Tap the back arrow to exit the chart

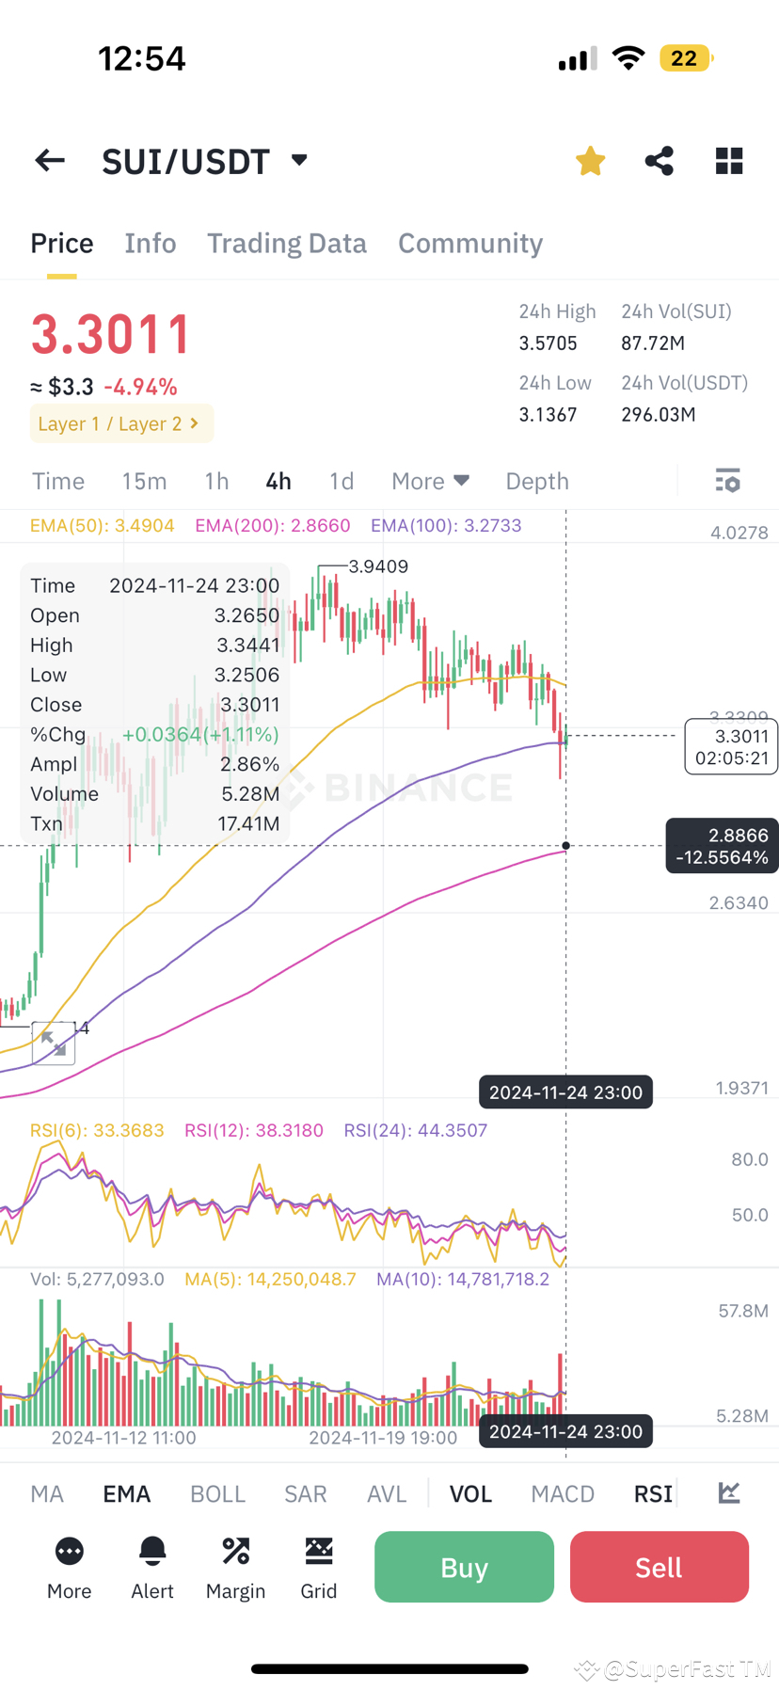[x=49, y=160]
